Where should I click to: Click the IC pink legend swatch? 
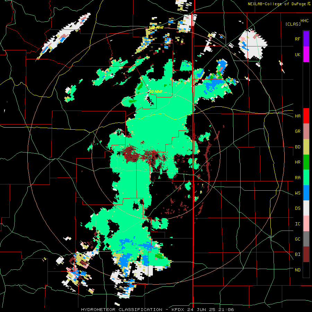coord(306,224)
